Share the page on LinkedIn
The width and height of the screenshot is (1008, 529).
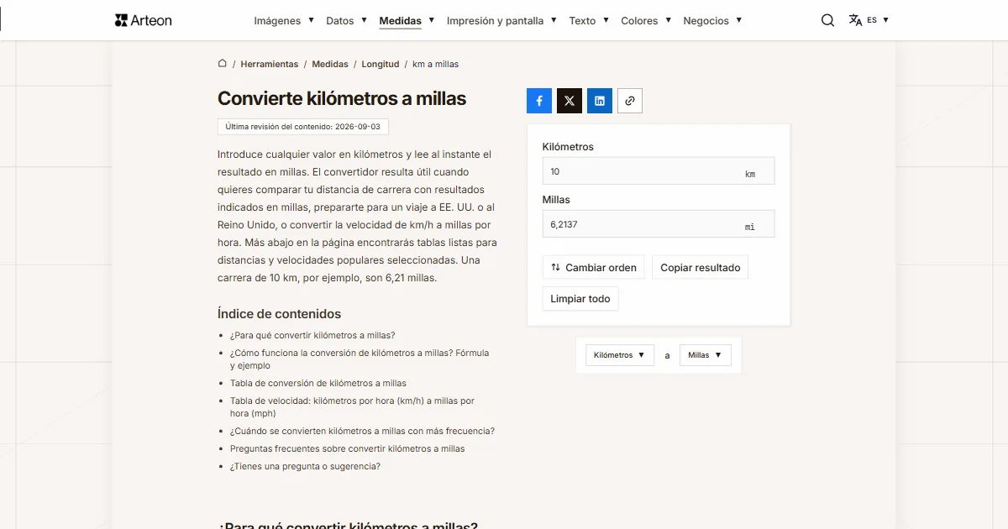[600, 101]
